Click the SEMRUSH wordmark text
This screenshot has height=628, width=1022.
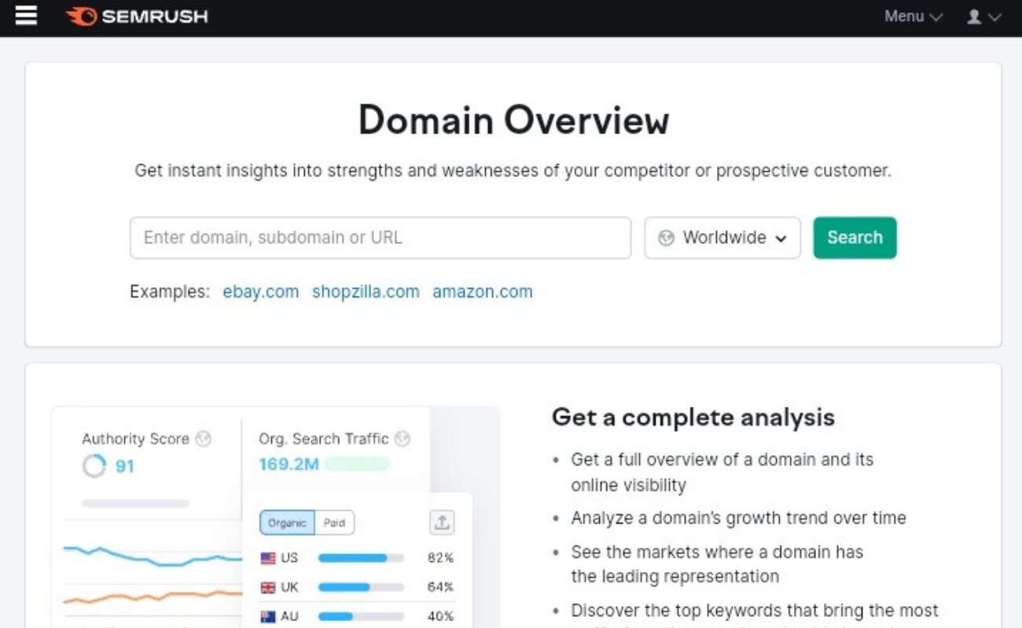155,16
